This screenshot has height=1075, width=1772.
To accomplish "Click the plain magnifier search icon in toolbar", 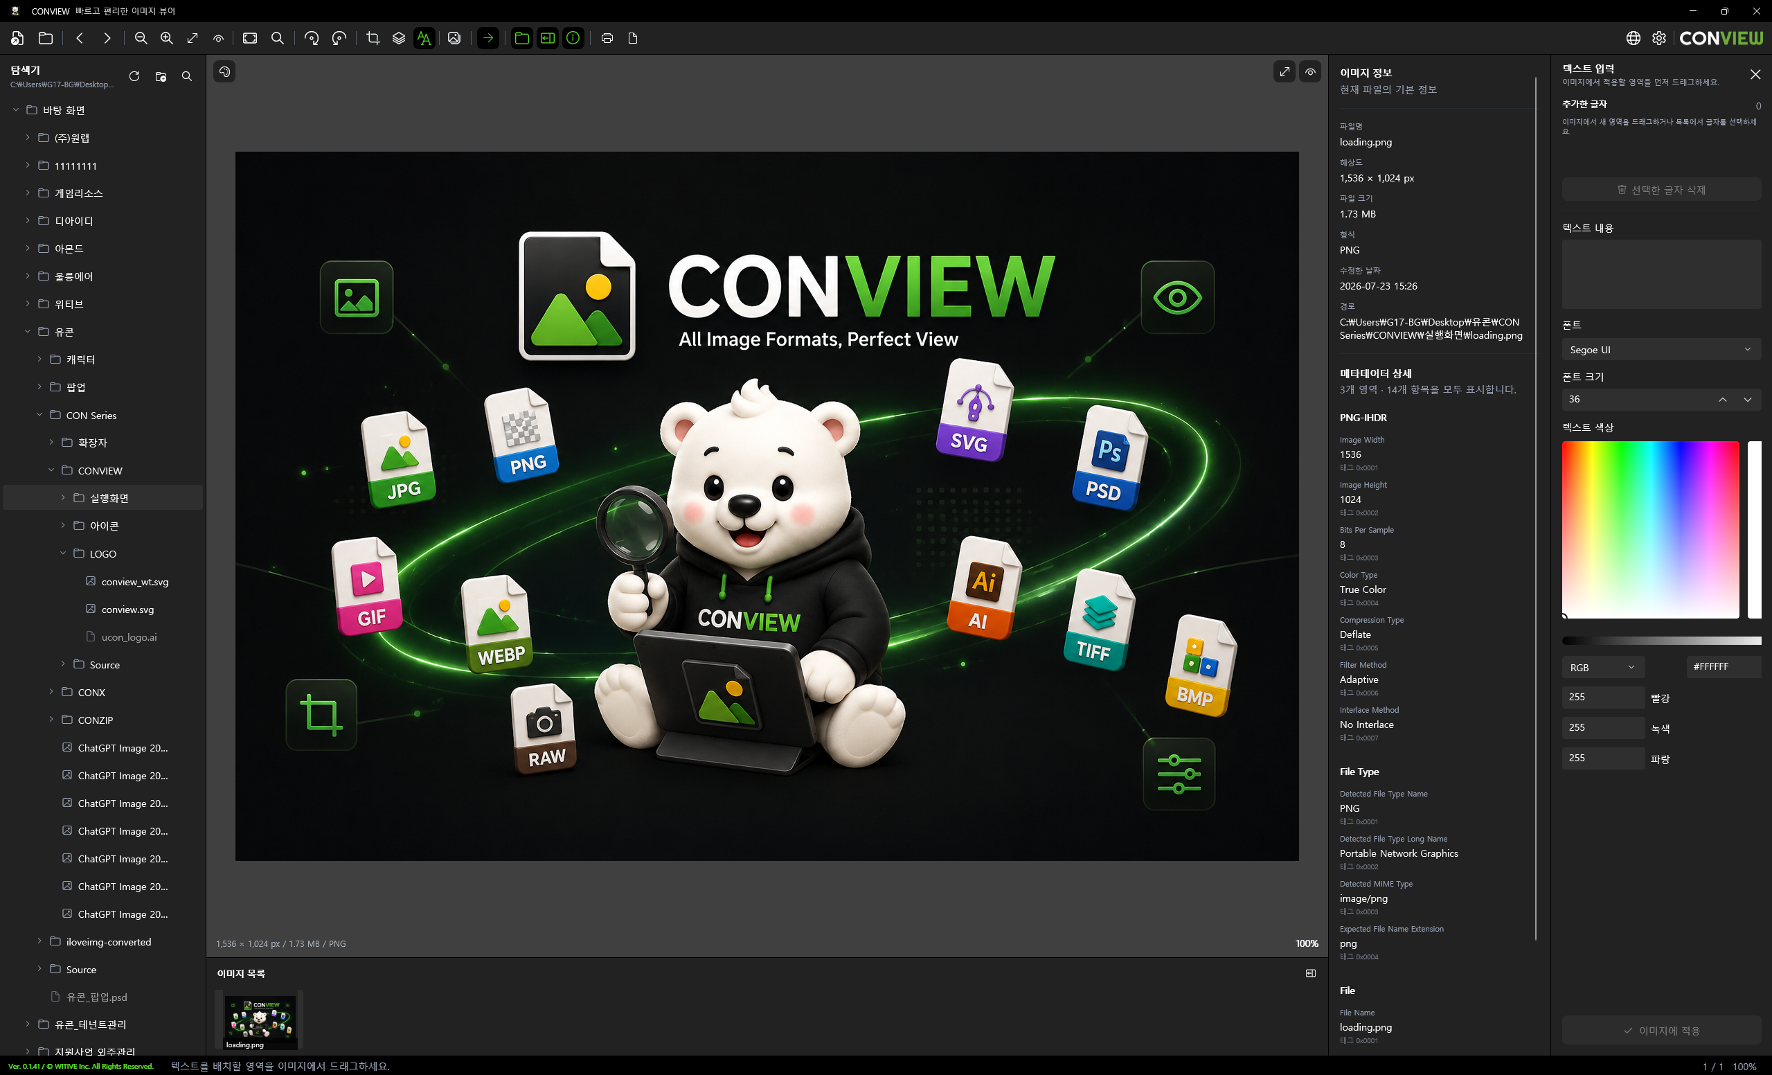I will (x=278, y=38).
